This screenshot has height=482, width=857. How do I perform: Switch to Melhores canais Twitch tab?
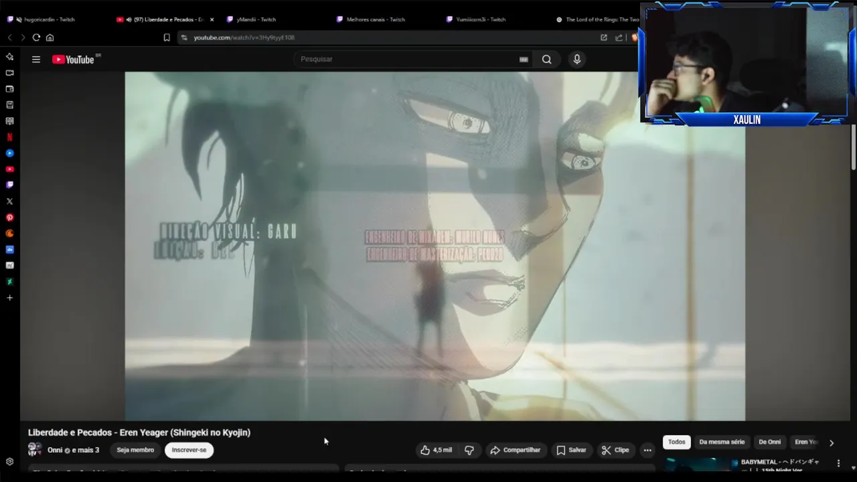[376, 19]
